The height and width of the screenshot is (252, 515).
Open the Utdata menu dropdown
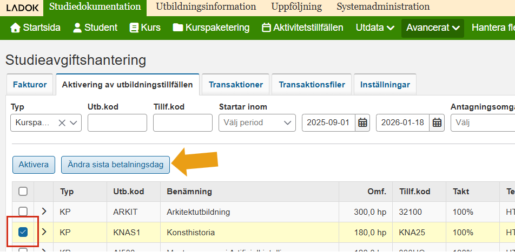pos(375,28)
